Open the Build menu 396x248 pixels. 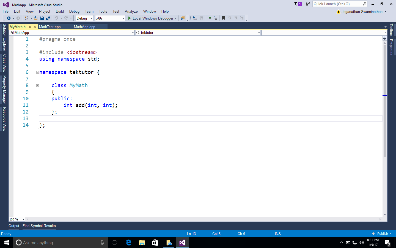[60, 11]
